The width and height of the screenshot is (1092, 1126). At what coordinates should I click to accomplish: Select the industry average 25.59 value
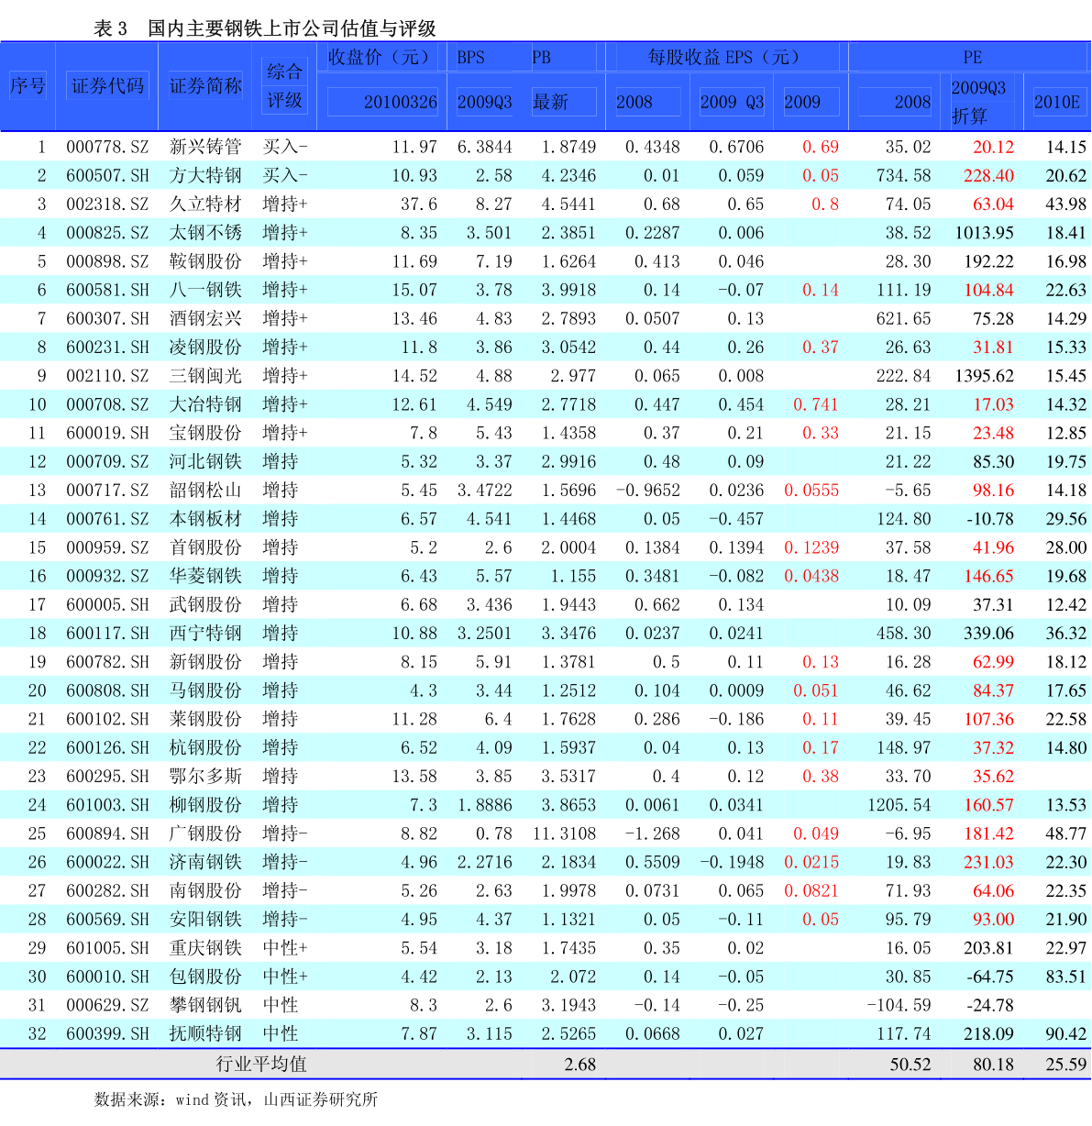[x=1065, y=1064]
